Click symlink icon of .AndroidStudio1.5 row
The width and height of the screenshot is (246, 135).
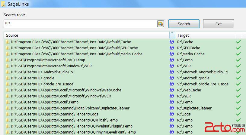172,72
